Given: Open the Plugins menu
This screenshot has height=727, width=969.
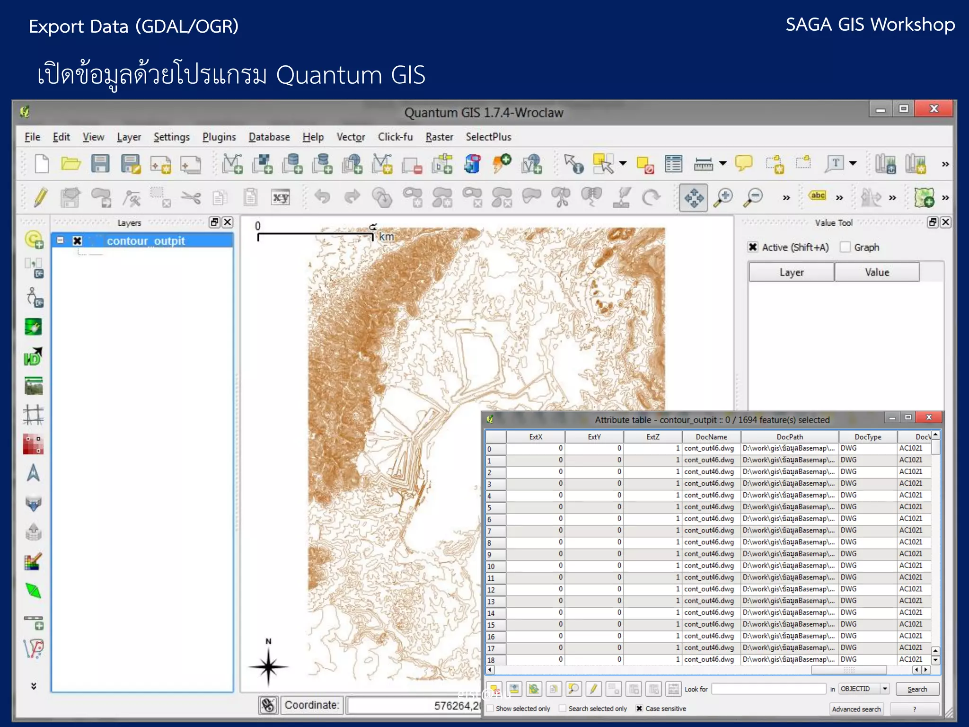Looking at the screenshot, I should tap(219, 137).
